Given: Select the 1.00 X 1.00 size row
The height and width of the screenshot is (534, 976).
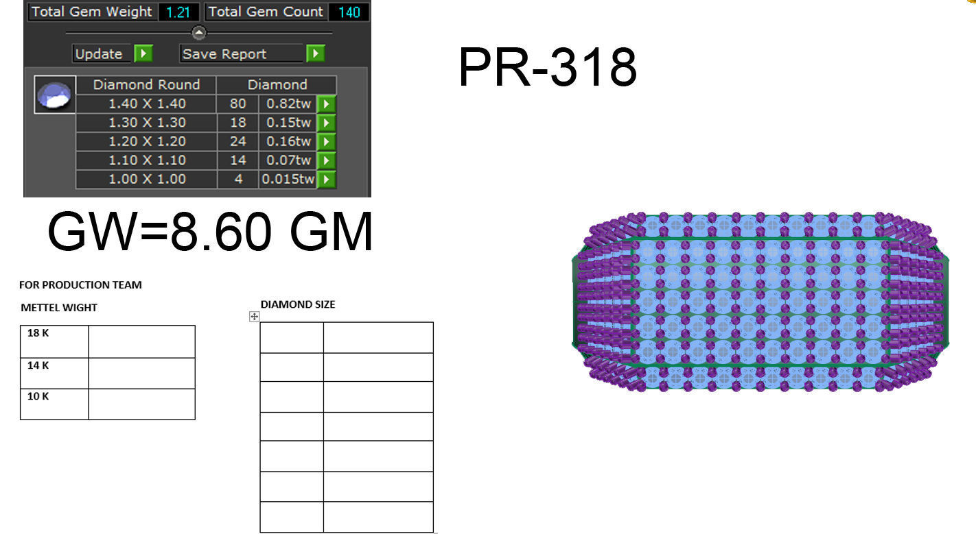Looking at the screenshot, I should point(146,180).
